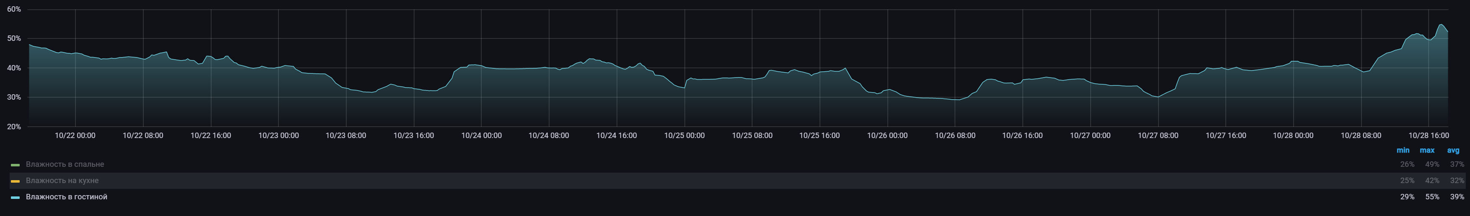This screenshot has height=216, width=1470.
Task: Toggle the Влажность на кухне legend series
Action: pyautogui.click(x=62, y=181)
